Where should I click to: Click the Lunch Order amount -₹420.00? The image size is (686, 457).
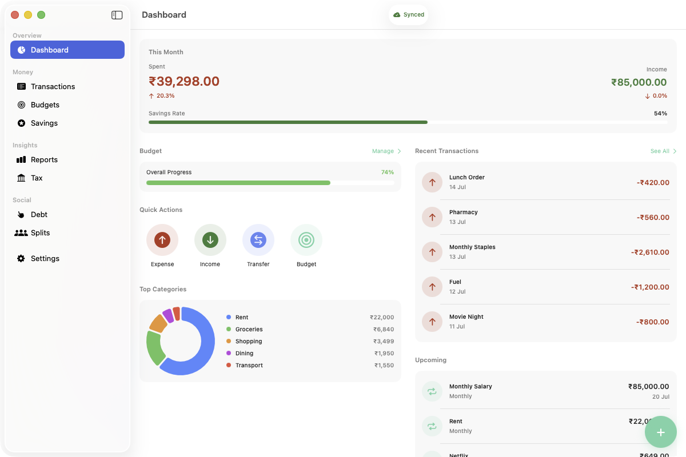(x=653, y=183)
